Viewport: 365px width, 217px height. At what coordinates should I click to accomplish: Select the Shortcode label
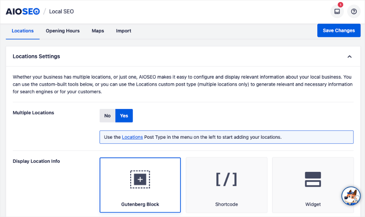tap(226, 204)
